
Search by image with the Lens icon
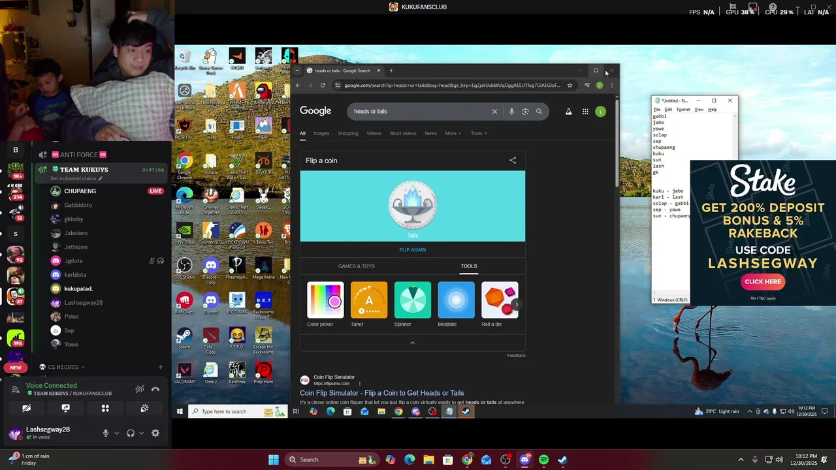[x=525, y=112]
